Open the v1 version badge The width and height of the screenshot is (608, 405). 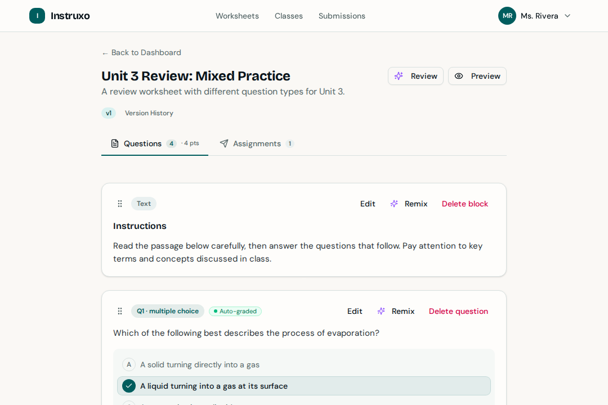coord(109,113)
